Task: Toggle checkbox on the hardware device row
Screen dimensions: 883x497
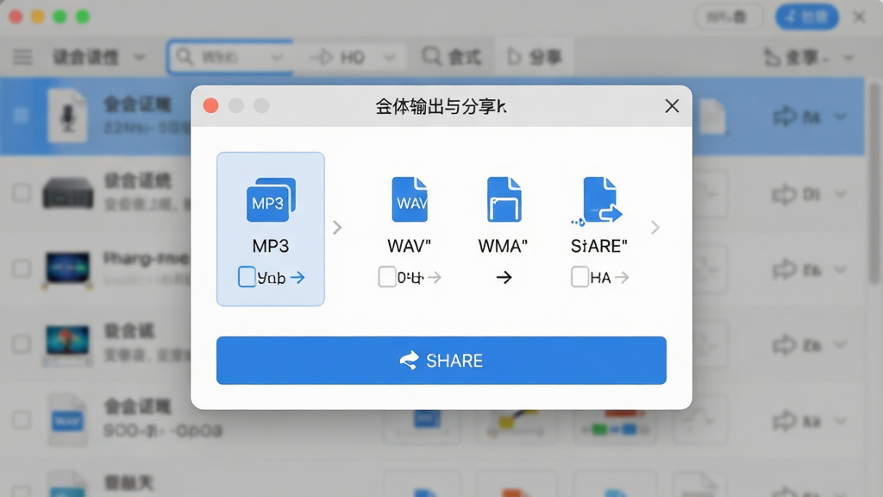Action: point(22,192)
